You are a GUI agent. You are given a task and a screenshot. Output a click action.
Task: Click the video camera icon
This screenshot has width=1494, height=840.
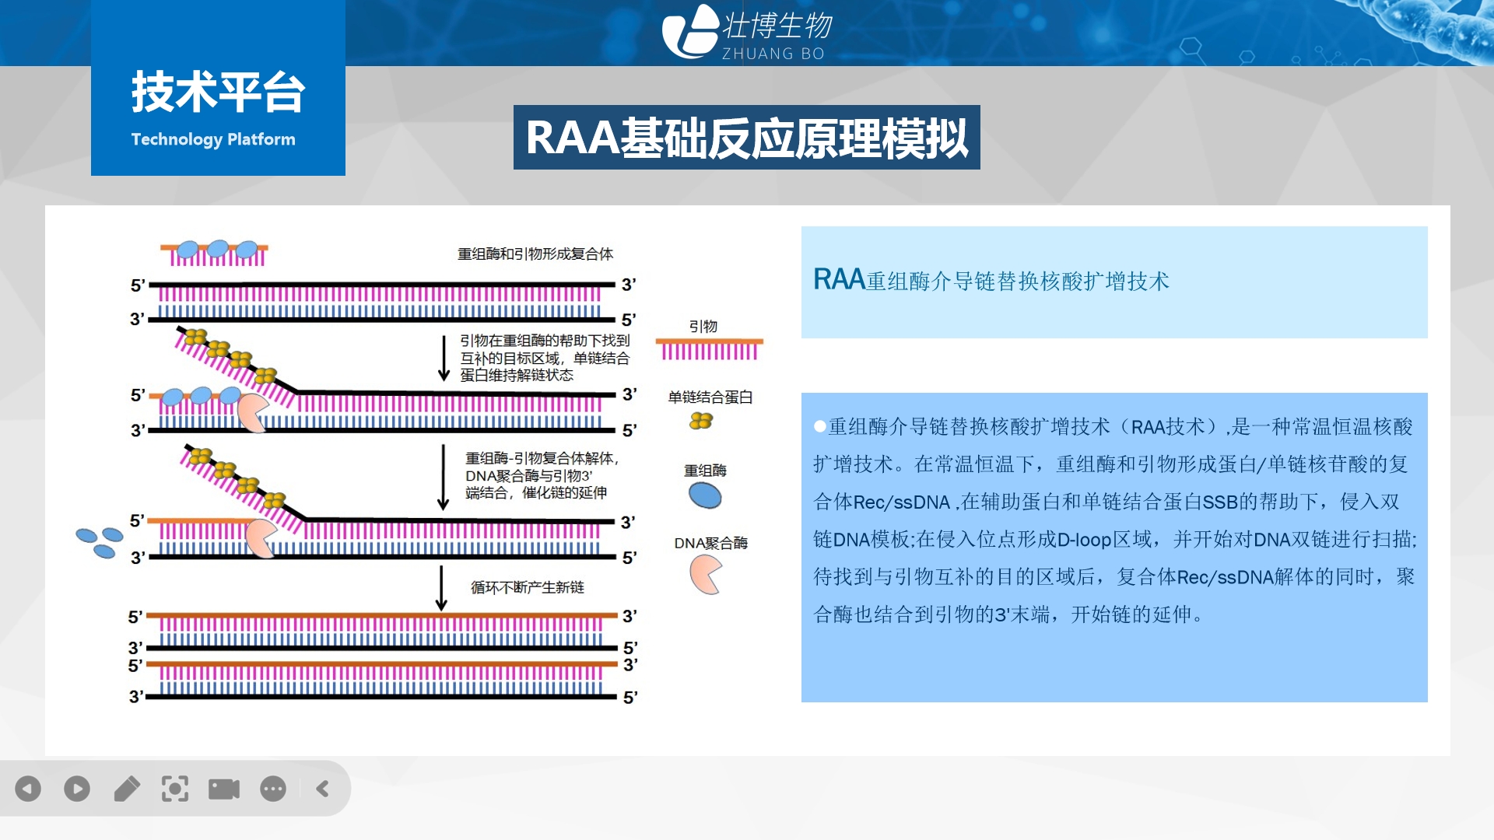224,789
